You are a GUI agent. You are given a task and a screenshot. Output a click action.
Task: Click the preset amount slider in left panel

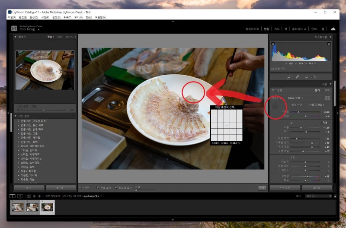pos(44,110)
